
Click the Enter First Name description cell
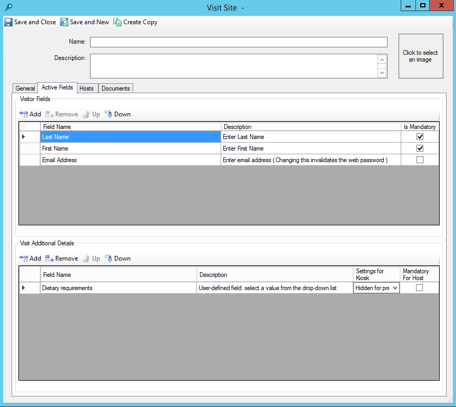(311, 148)
